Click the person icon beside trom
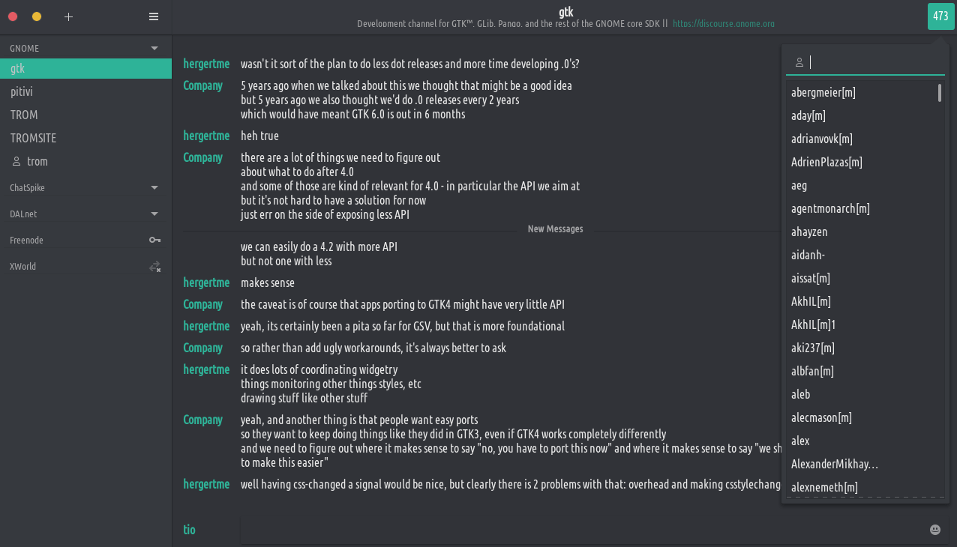The height and width of the screenshot is (547, 957). point(16,161)
